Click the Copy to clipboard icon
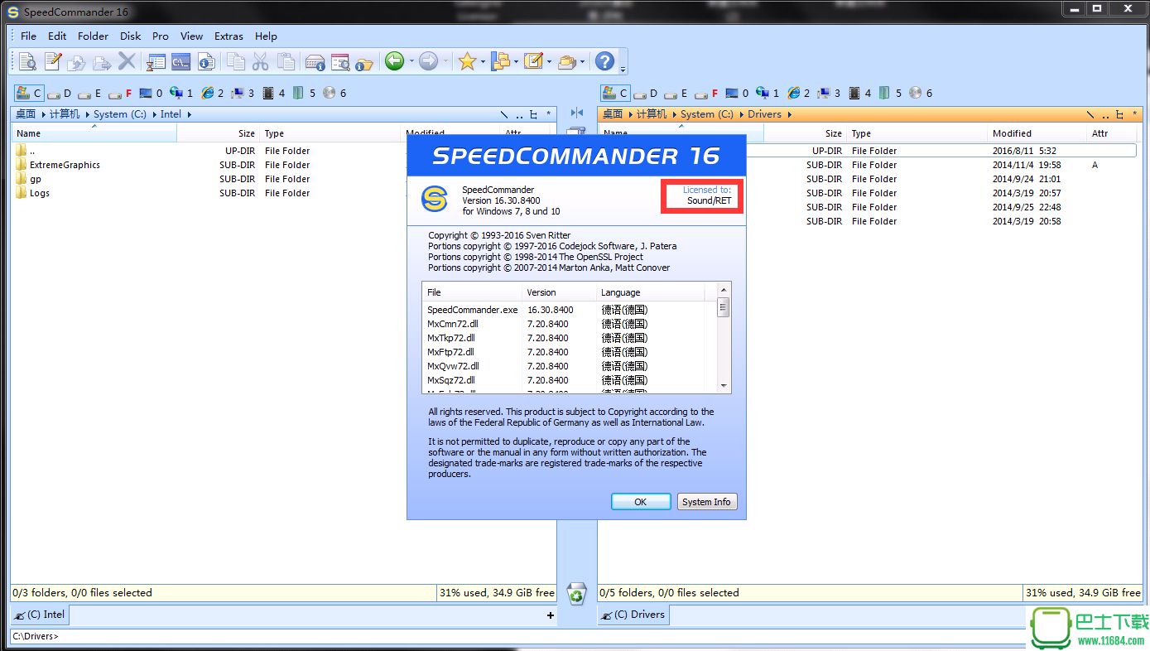Screen dimensions: 1150x651 pos(236,60)
